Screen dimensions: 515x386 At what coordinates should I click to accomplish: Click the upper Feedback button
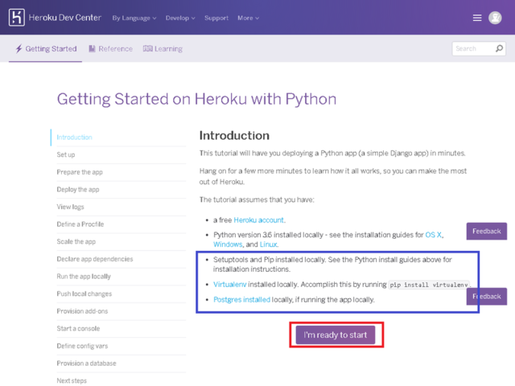(486, 231)
